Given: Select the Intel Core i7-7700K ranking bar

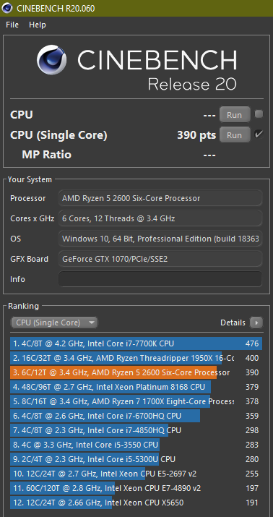Looking at the screenshot, I should [x=136, y=343].
